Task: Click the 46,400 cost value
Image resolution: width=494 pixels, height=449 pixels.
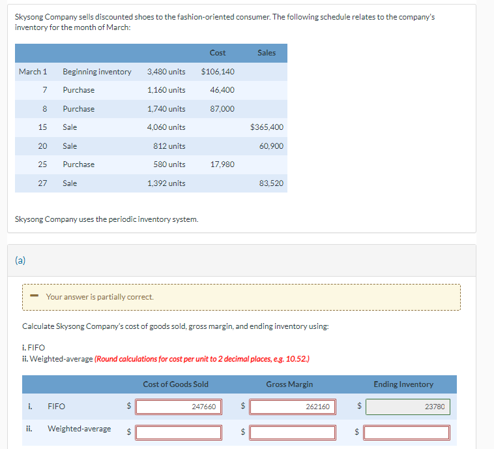Action: pos(222,90)
